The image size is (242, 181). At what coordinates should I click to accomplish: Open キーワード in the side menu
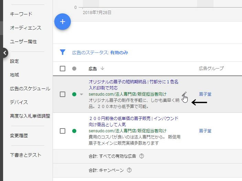[x=21, y=14]
